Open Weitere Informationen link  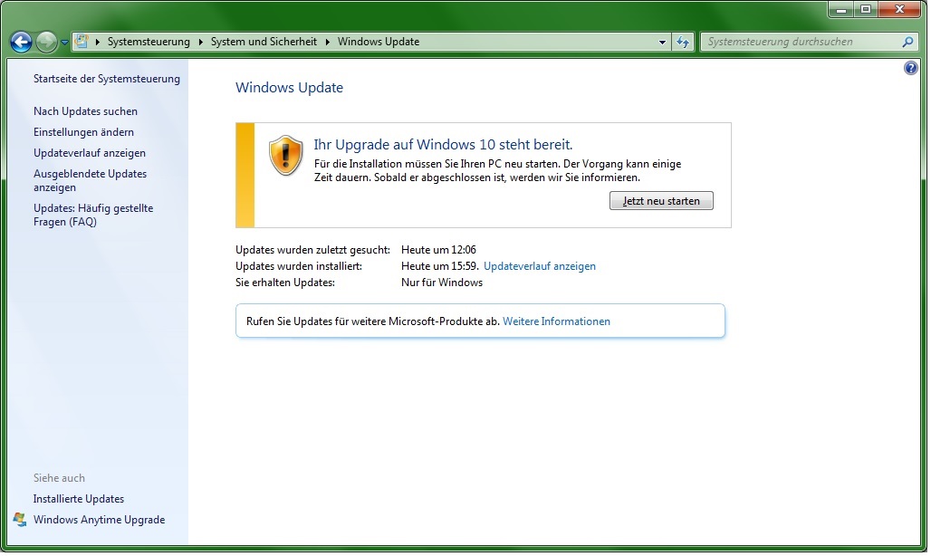[558, 322]
